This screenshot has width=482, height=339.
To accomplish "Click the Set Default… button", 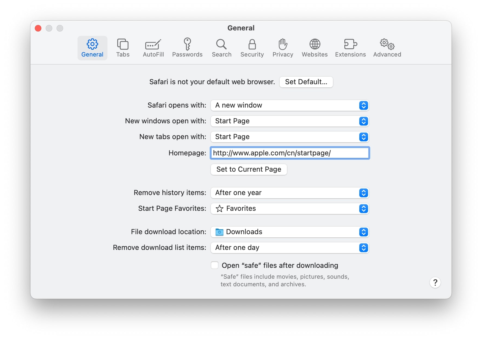I will [306, 82].
